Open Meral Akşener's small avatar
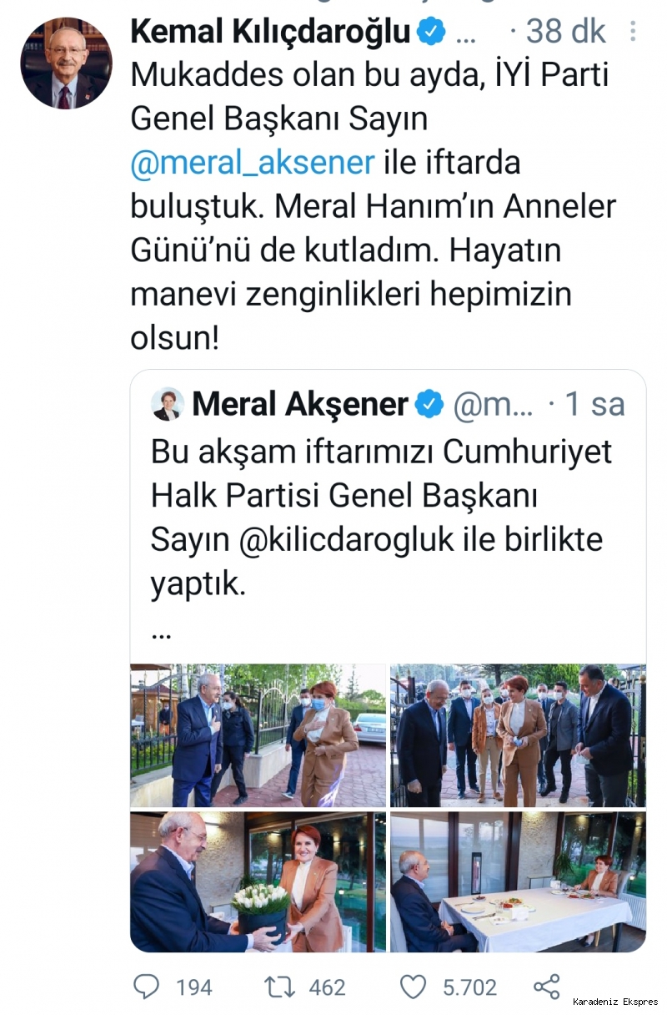The width and height of the screenshot is (667, 1015). (168, 404)
